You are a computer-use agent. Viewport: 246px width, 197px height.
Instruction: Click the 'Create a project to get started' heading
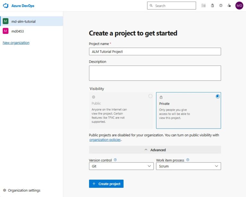133,33
